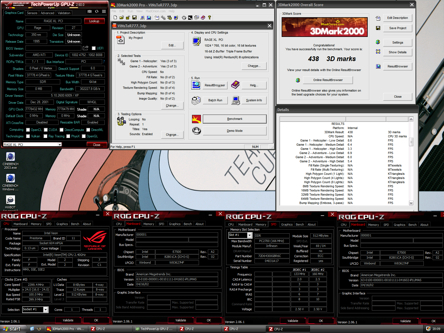The image size is (444, 333).
Task: Toggle the CUDA checkbox
Action: [x=46, y=130]
